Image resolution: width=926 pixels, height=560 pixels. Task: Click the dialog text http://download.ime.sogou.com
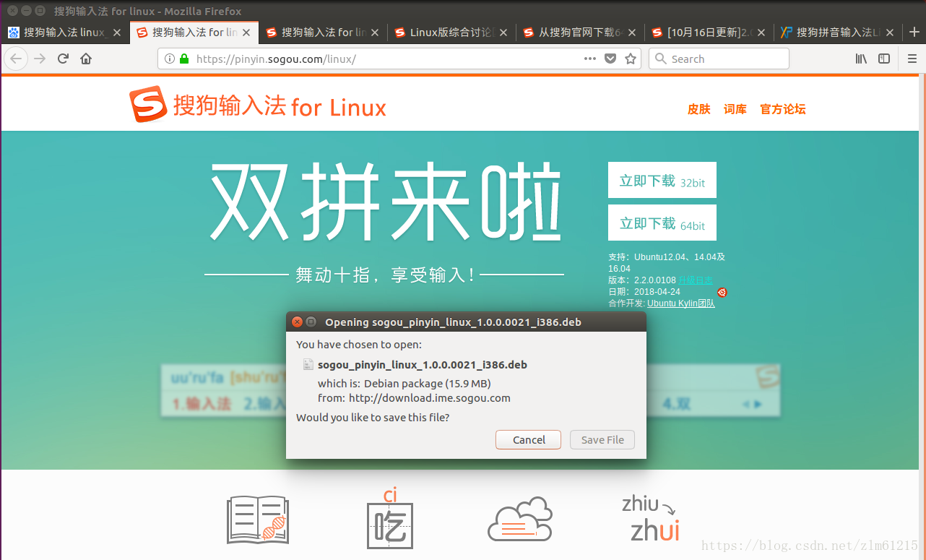coord(430,397)
